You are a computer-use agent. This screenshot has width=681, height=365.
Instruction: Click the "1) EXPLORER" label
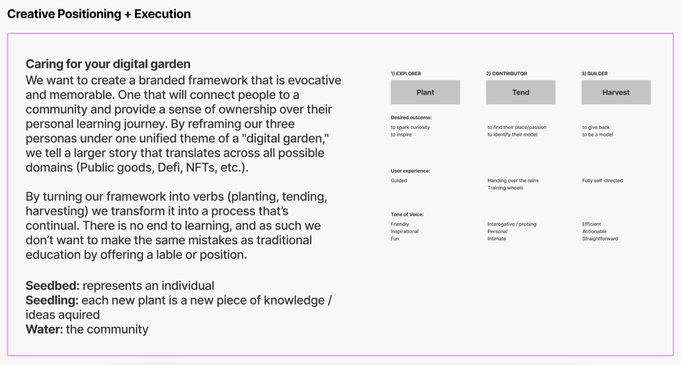(406, 73)
